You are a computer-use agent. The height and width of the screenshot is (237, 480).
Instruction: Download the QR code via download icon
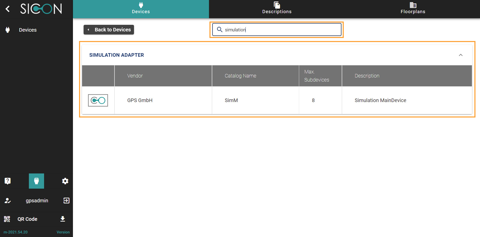[x=63, y=219]
